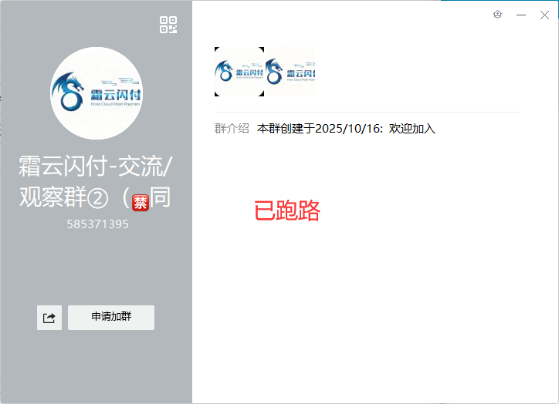Click the report group police-hat icon
This screenshot has height=404, width=559.
497,15
